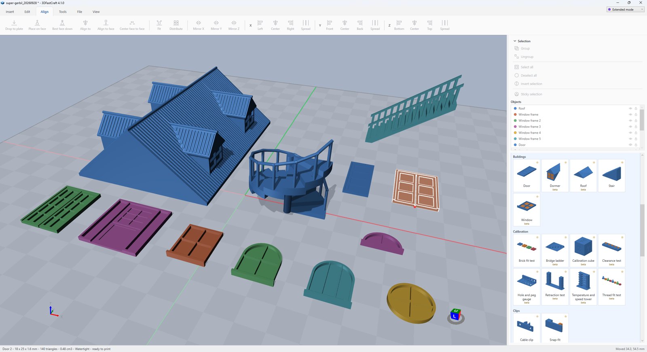This screenshot has width=647, height=352.
Task: Collapse the Selection panel section
Action: tap(515, 41)
